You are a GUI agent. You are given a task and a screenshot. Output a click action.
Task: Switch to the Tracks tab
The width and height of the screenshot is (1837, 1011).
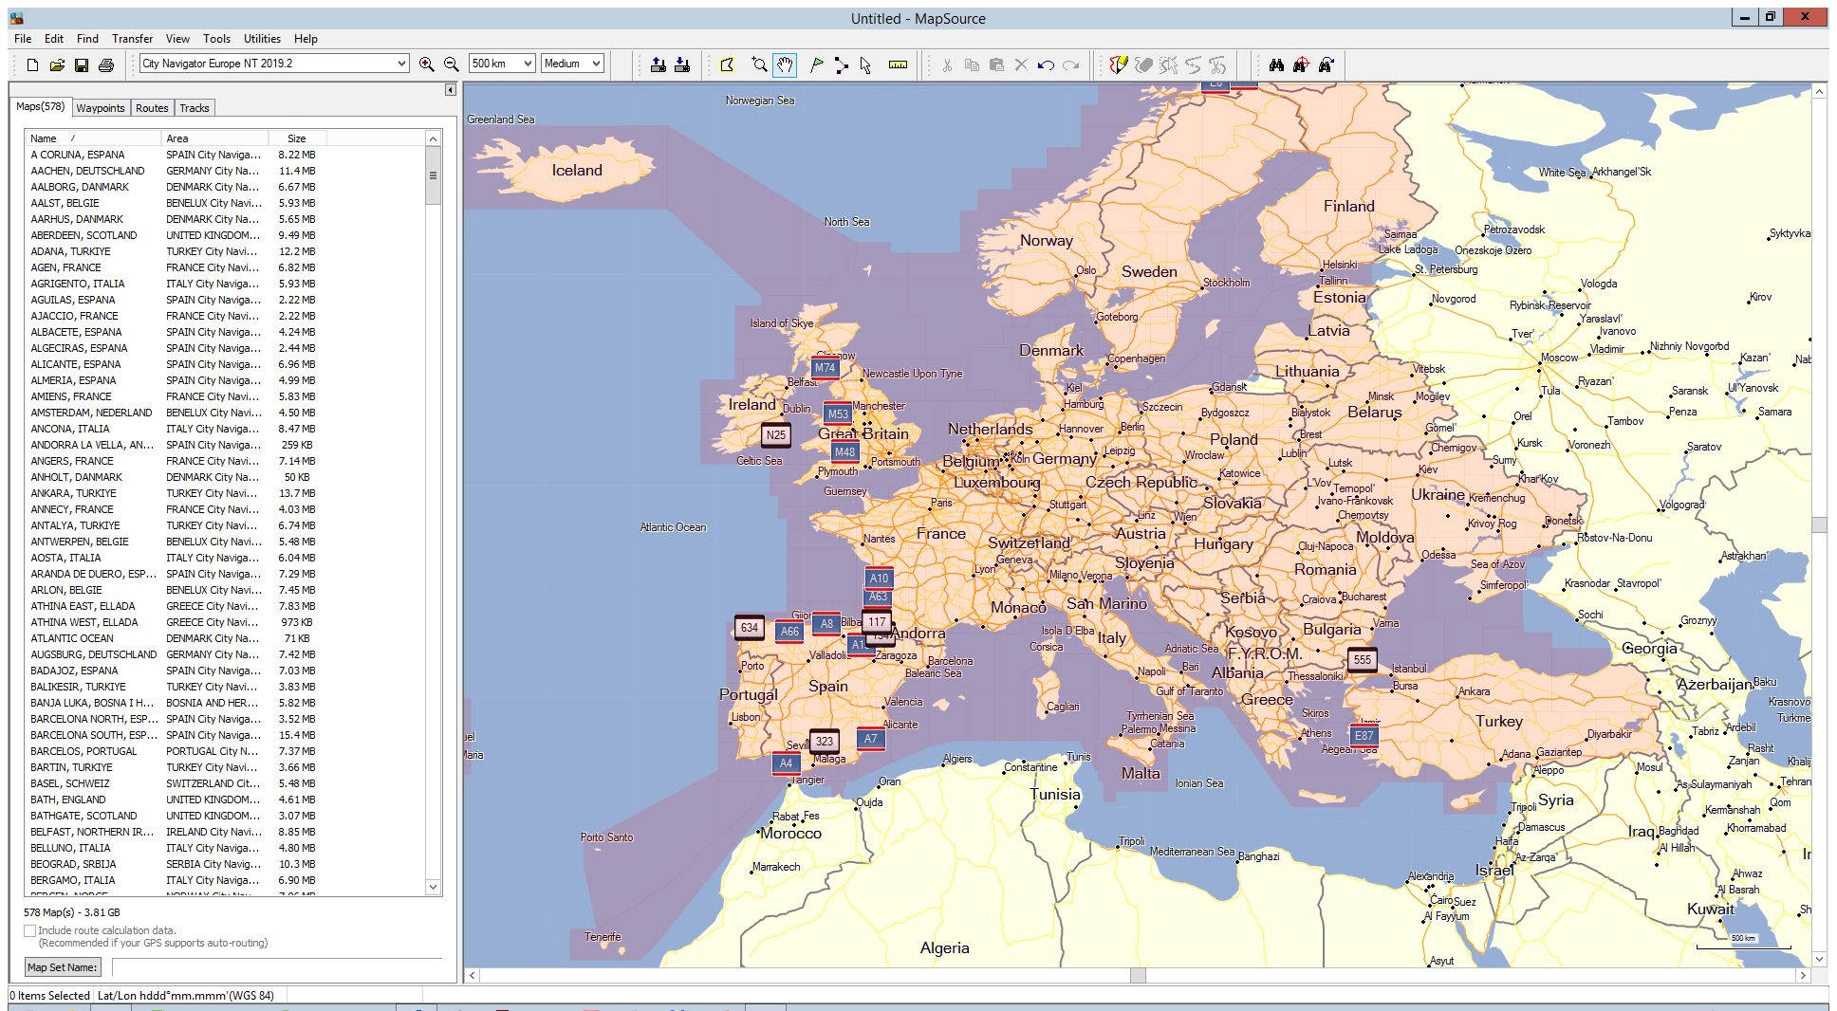coord(195,108)
